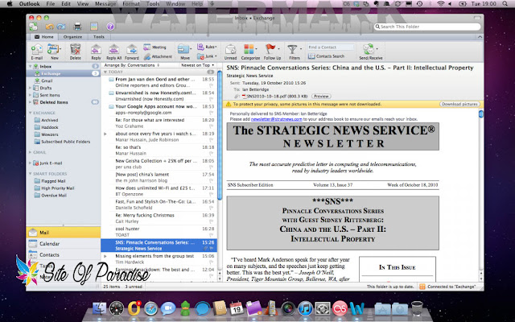The width and height of the screenshot is (515, 322).
Task: Select the Mail view button
Action: (64, 233)
